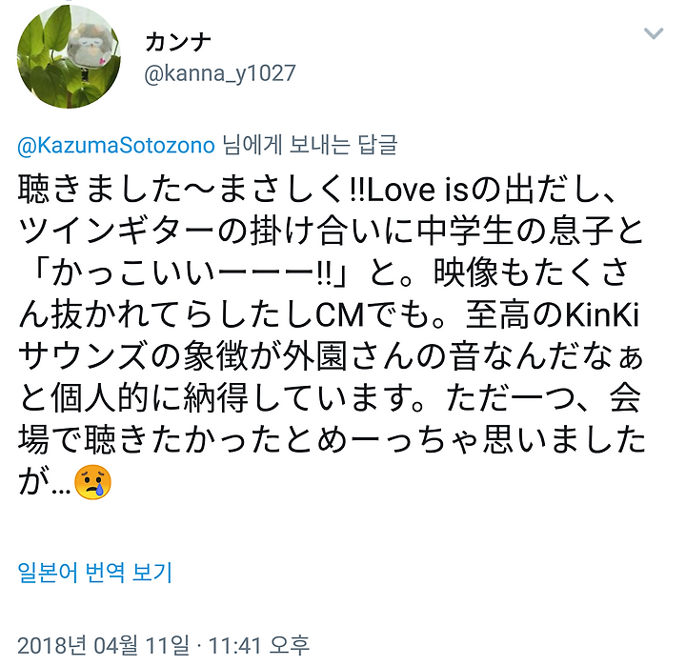The height and width of the screenshot is (666, 686).
Task: Open the tweet options chevron menu
Action: pyautogui.click(x=654, y=33)
